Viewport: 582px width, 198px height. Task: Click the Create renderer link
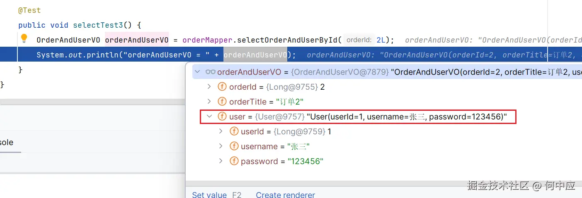[x=285, y=195]
